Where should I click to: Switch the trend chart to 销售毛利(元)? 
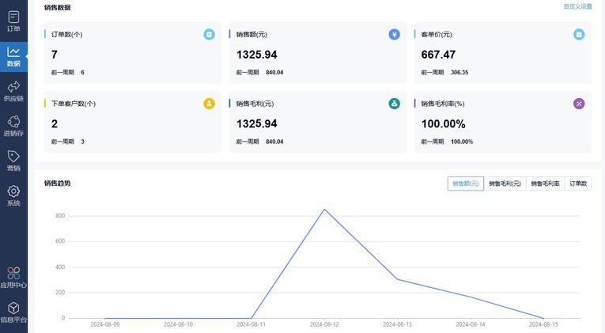(x=505, y=184)
